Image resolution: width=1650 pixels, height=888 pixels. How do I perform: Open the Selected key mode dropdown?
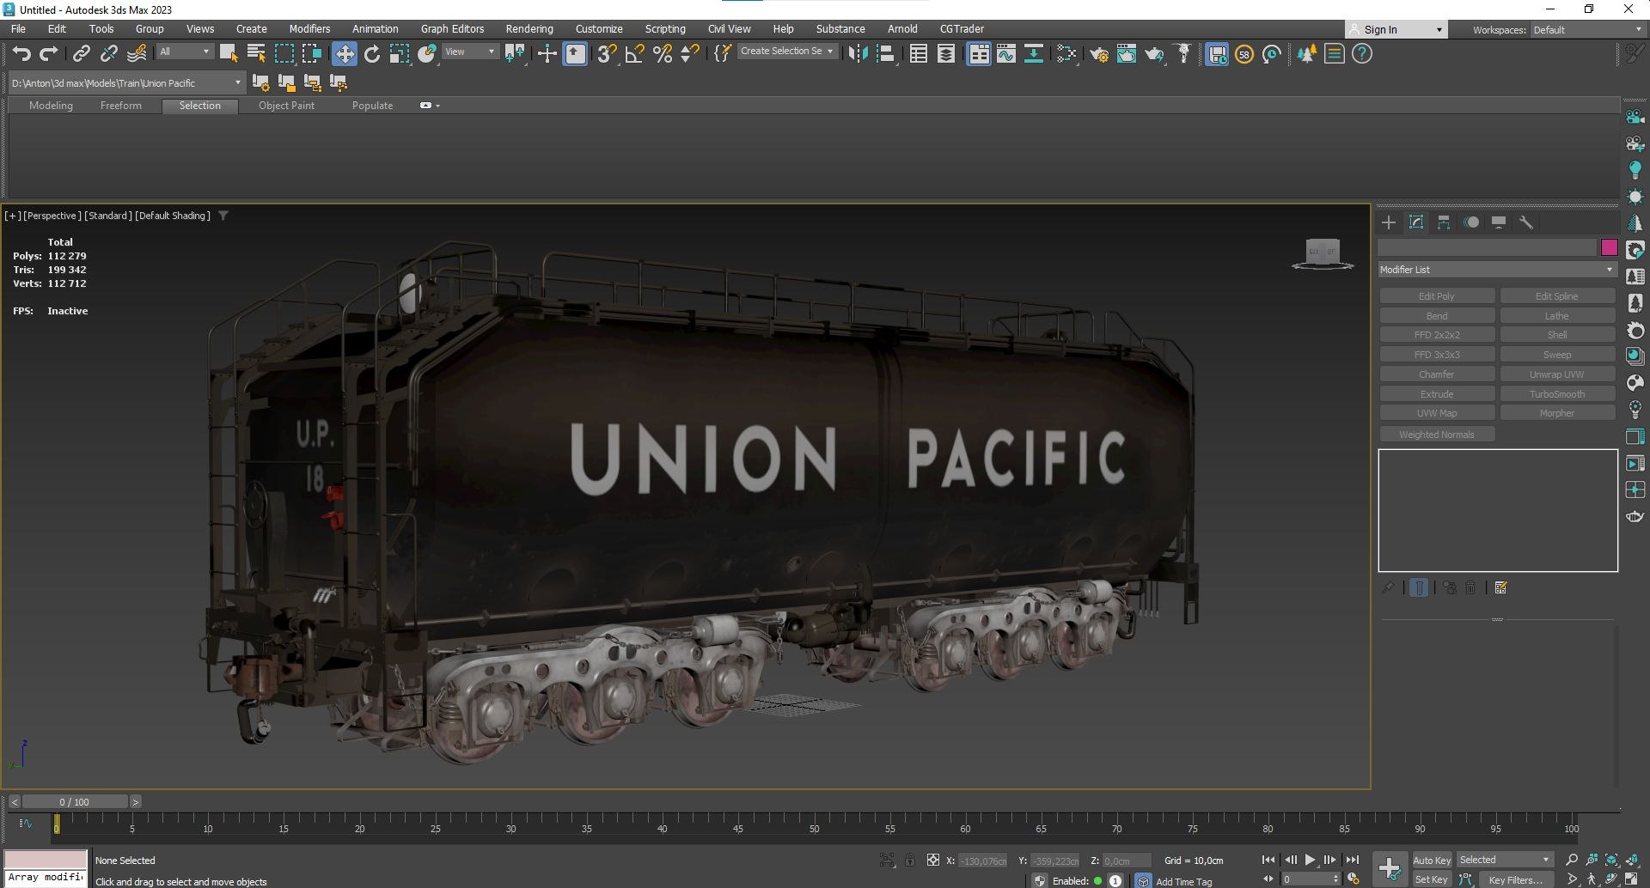coord(1505,860)
